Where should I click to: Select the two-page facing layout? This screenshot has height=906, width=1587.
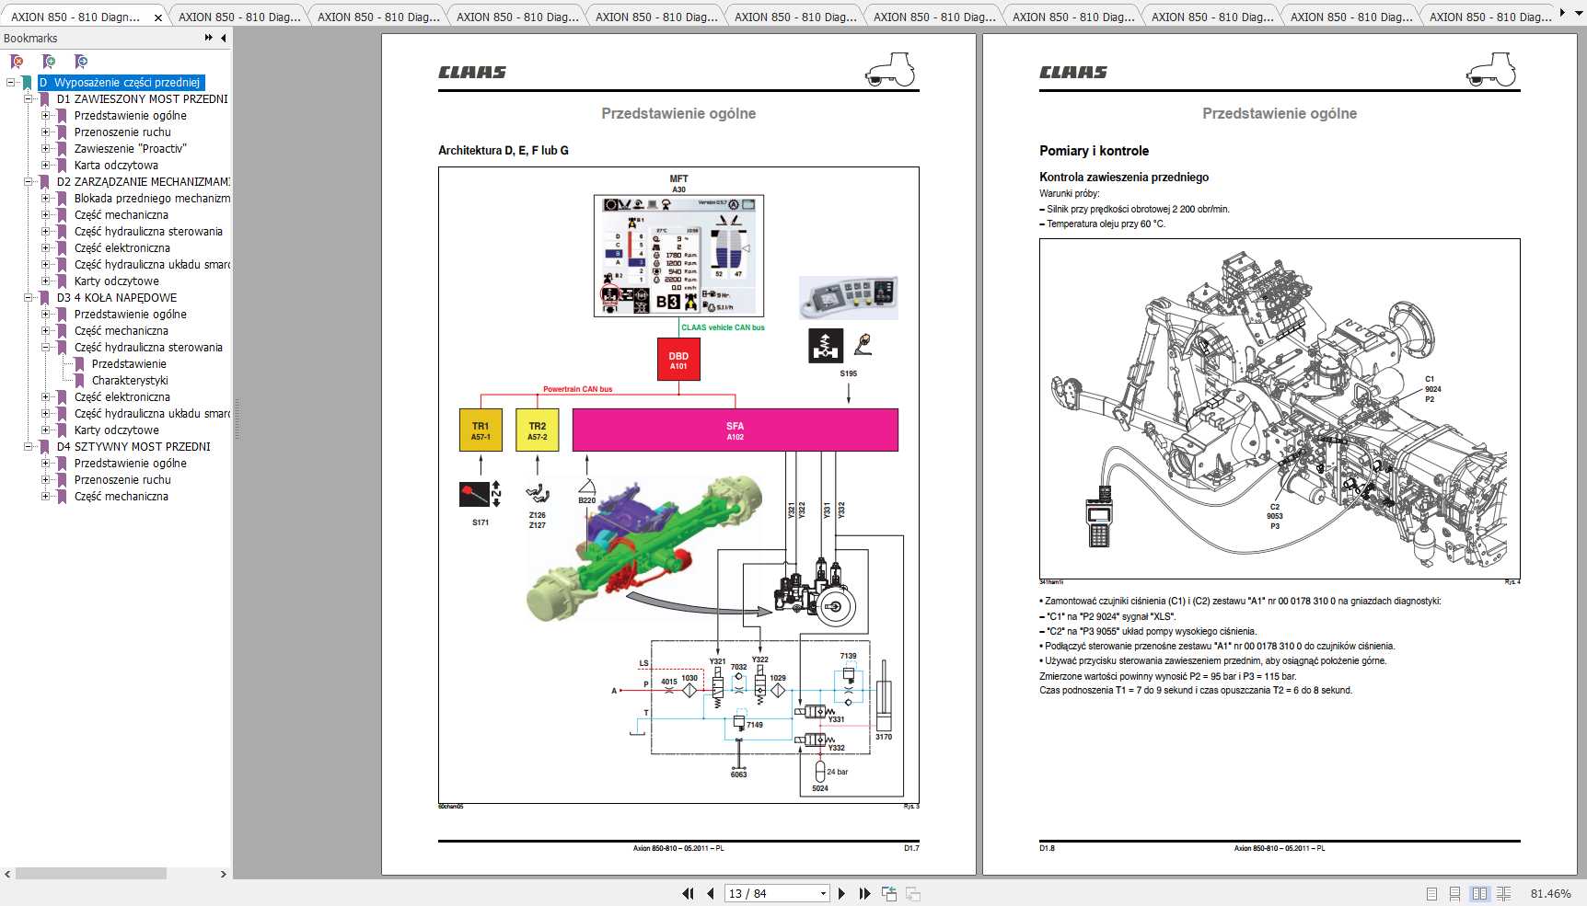(1479, 893)
